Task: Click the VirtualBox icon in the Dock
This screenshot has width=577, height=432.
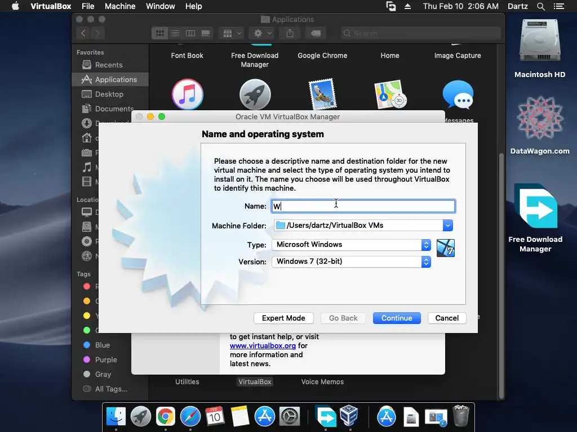Action: click(x=349, y=415)
